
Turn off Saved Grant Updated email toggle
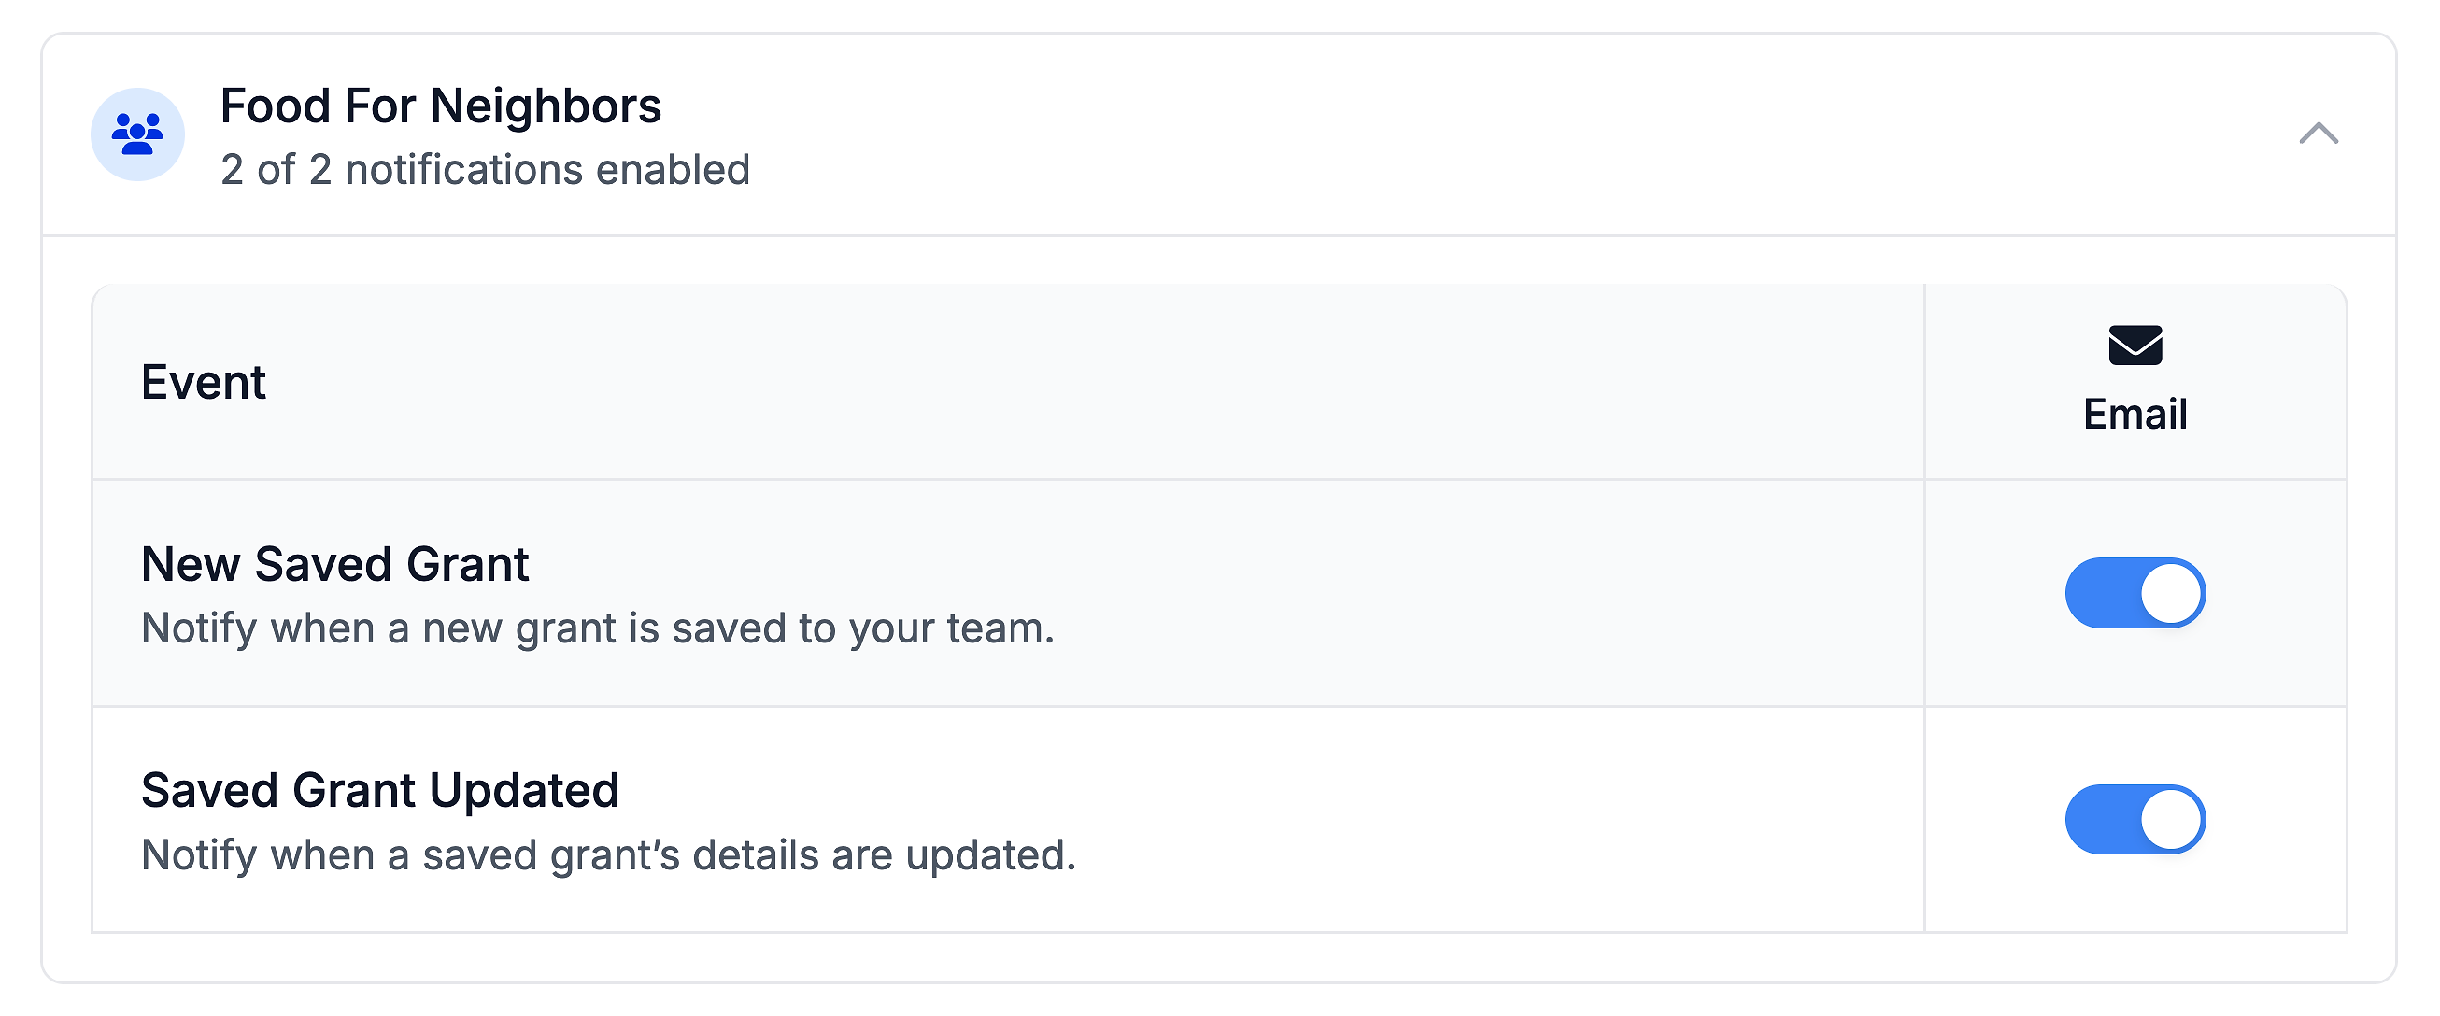click(x=2135, y=819)
